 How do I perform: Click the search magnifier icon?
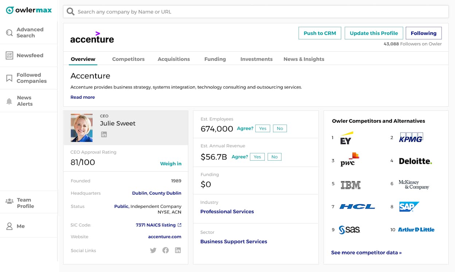[x=70, y=12]
